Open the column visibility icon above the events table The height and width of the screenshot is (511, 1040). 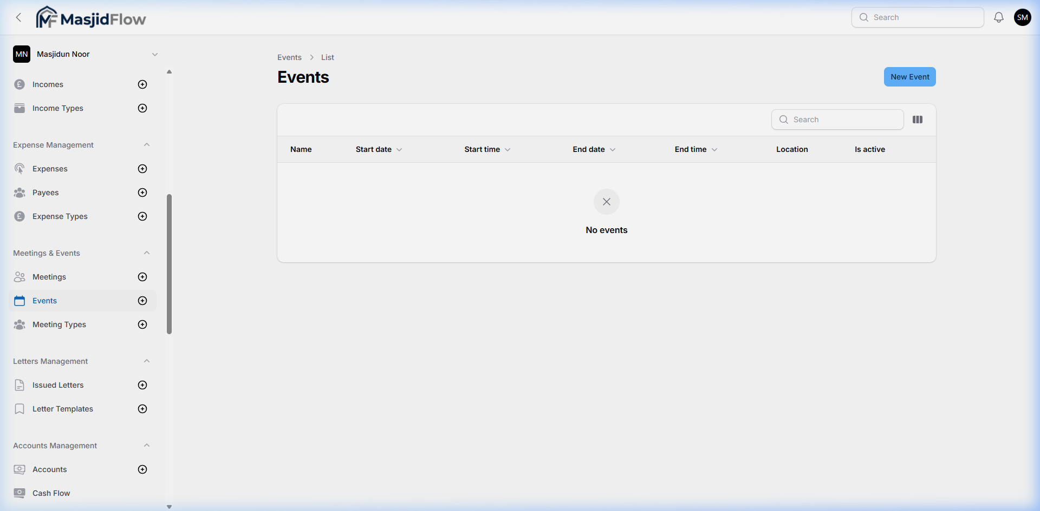coord(918,120)
